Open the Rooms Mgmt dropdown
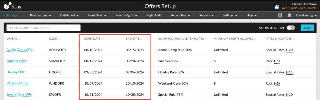The width and height of the screenshot is (320, 100). [126, 15]
